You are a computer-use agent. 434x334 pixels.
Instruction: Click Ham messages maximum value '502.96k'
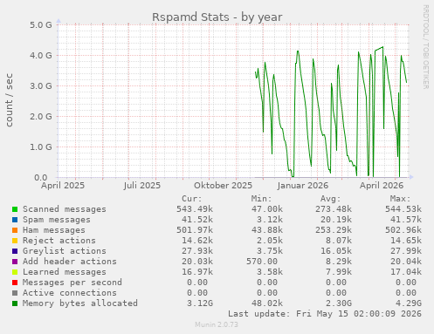coord(403,230)
